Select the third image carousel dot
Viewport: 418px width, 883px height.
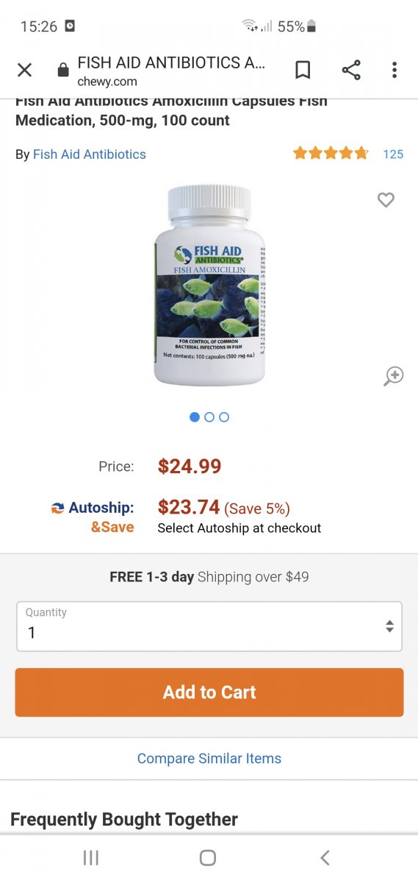(x=224, y=417)
